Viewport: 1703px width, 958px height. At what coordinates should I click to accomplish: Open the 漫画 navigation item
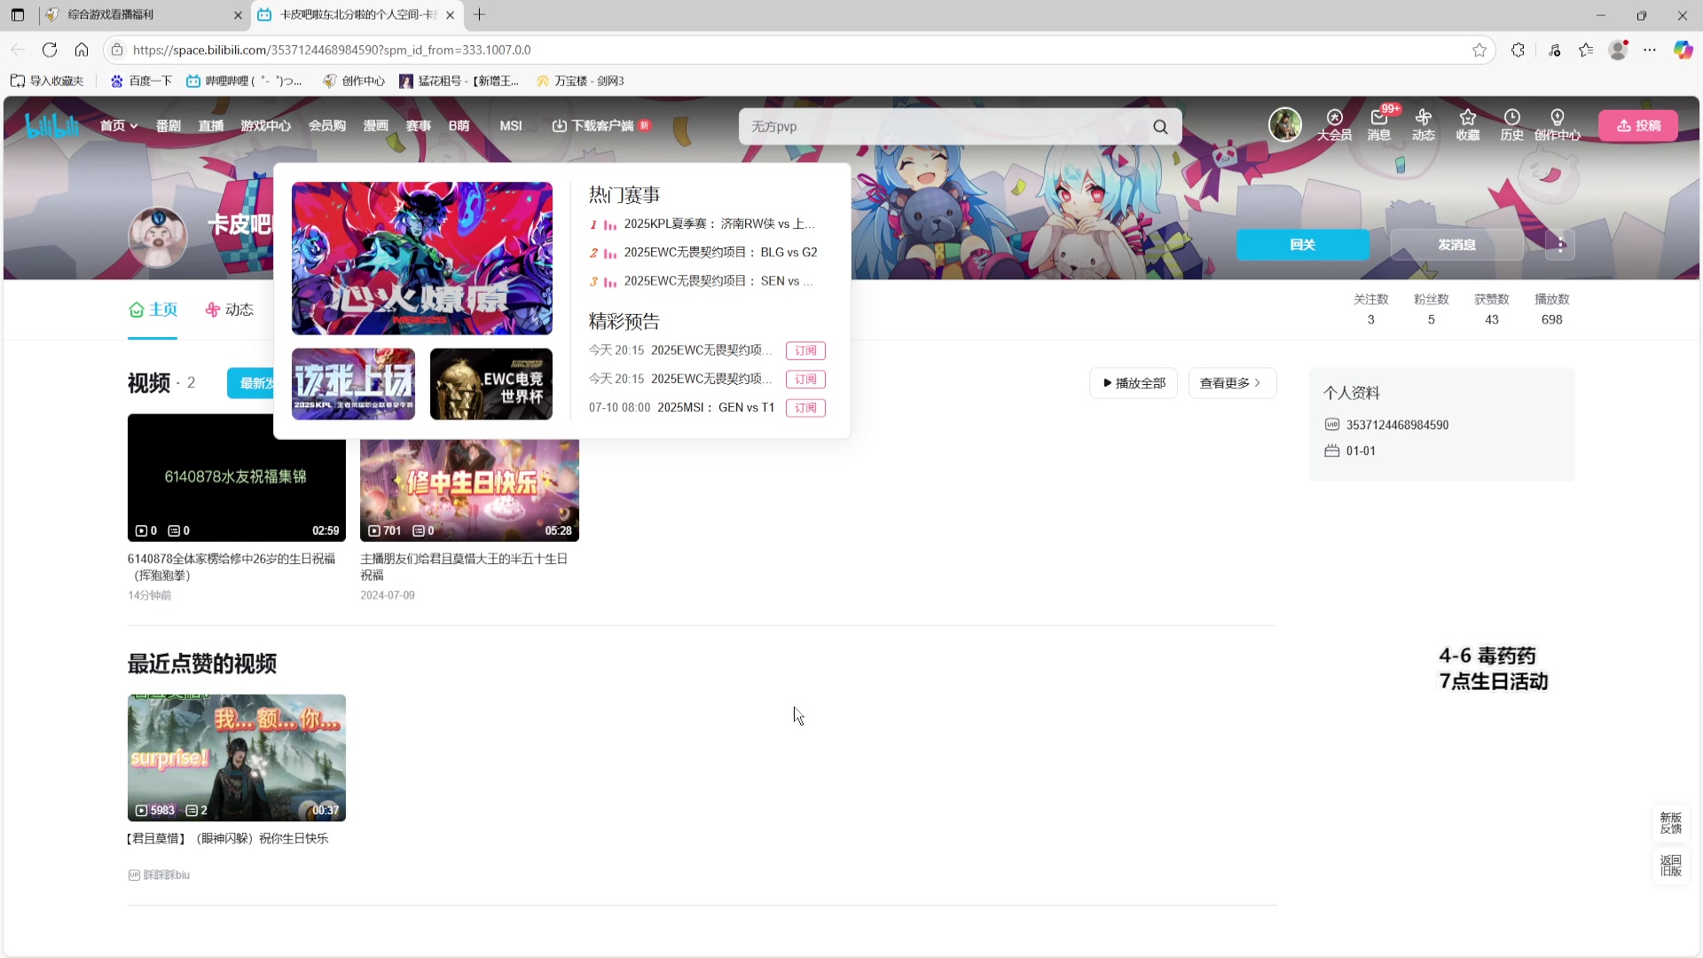(376, 126)
